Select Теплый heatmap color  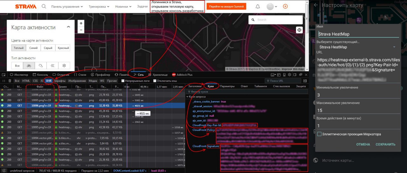click(x=19, y=48)
